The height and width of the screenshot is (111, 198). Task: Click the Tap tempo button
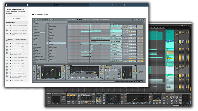pos(37,19)
